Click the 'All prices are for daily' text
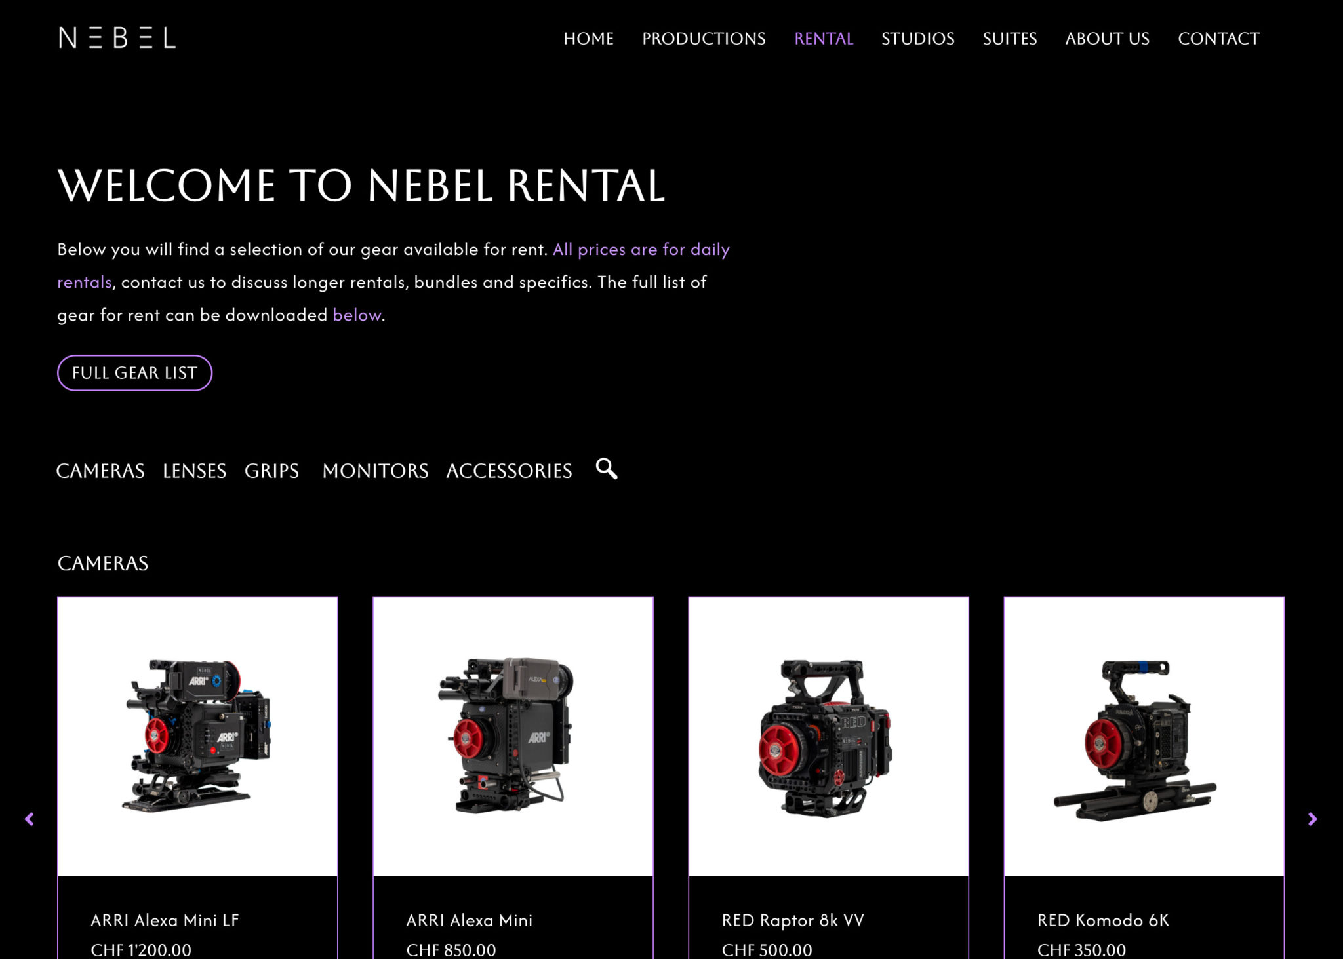1343x959 pixels. click(641, 249)
